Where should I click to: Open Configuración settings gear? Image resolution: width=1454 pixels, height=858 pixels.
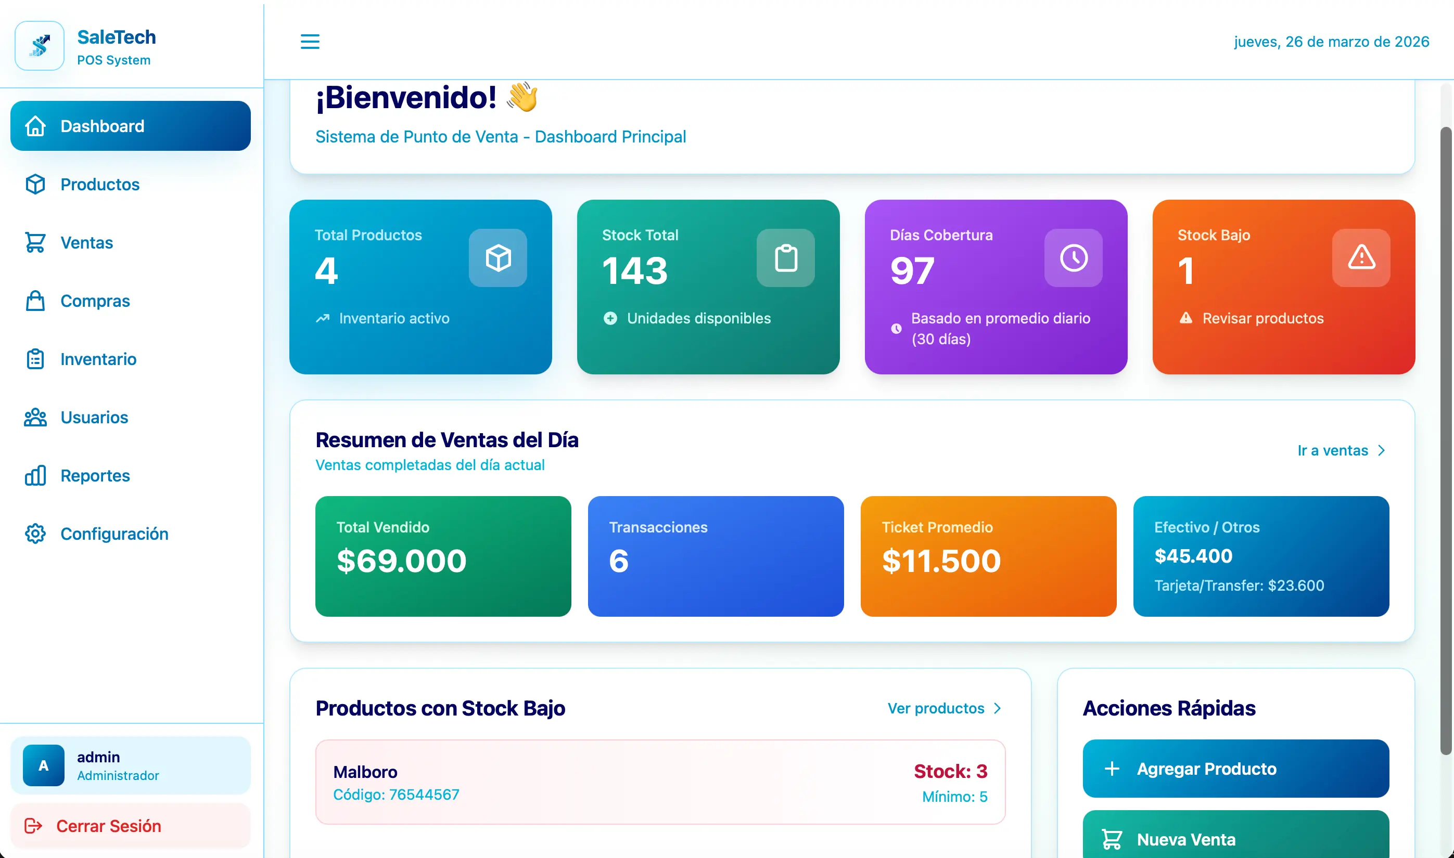tap(35, 534)
